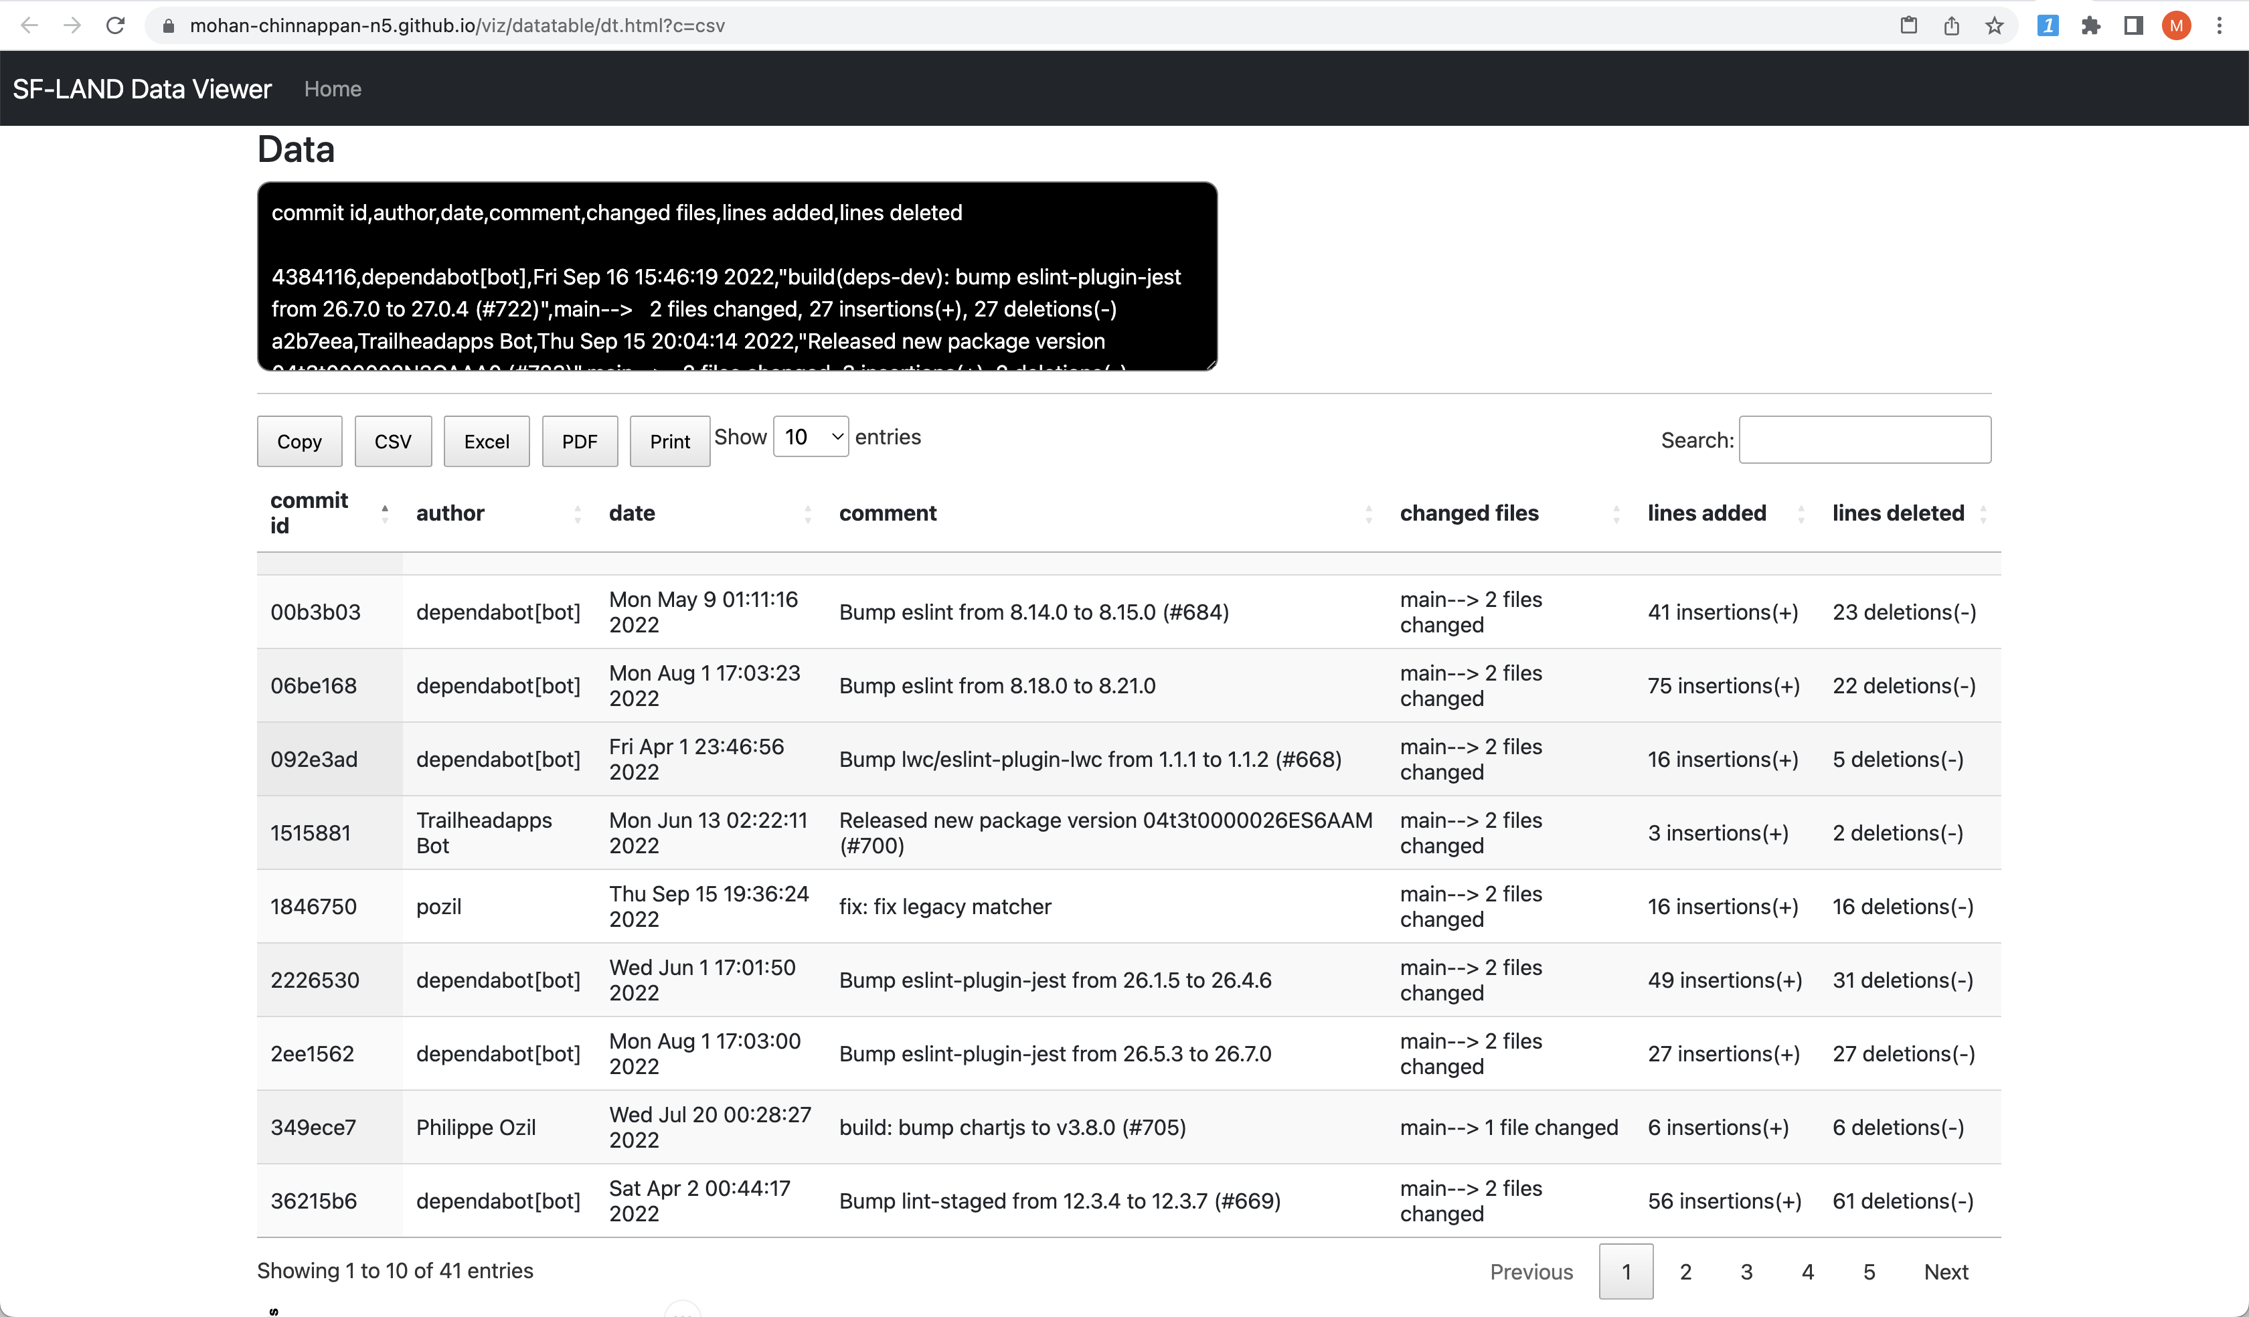The width and height of the screenshot is (2249, 1317).
Task: Reload the page with refresh icon
Action: coord(115,25)
